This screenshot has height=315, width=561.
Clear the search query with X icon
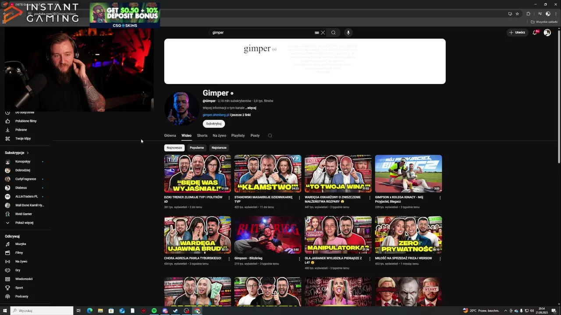click(323, 32)
